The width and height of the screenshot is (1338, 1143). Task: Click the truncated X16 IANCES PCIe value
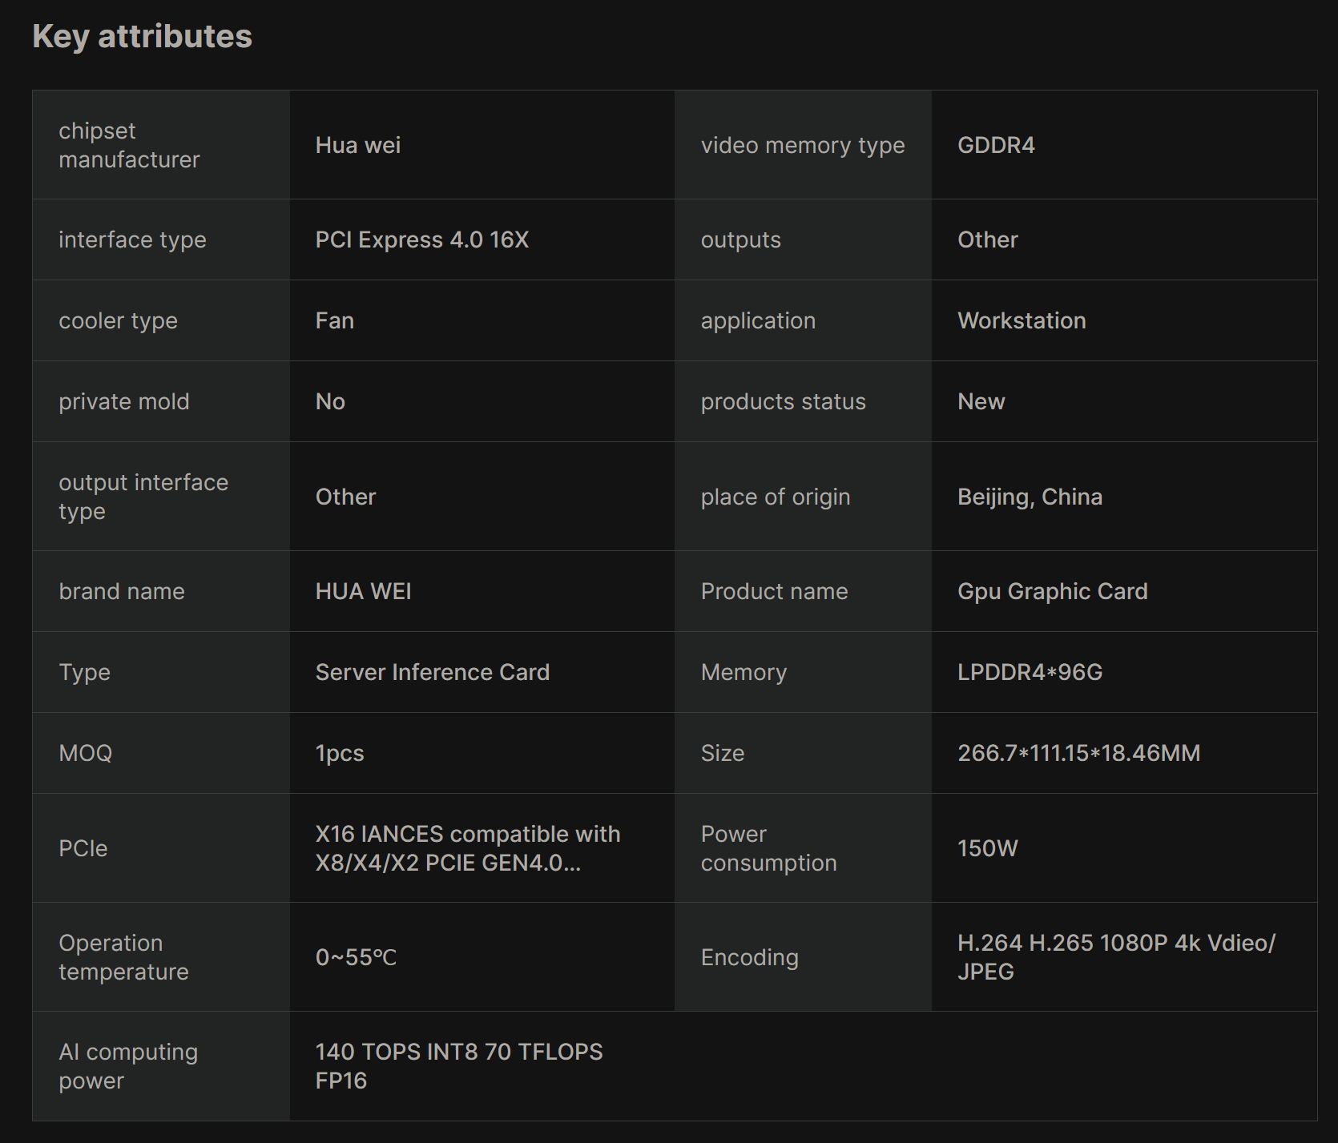pos(467,848)
